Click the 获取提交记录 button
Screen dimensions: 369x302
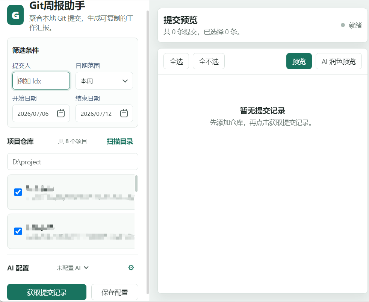click(47, 292)
